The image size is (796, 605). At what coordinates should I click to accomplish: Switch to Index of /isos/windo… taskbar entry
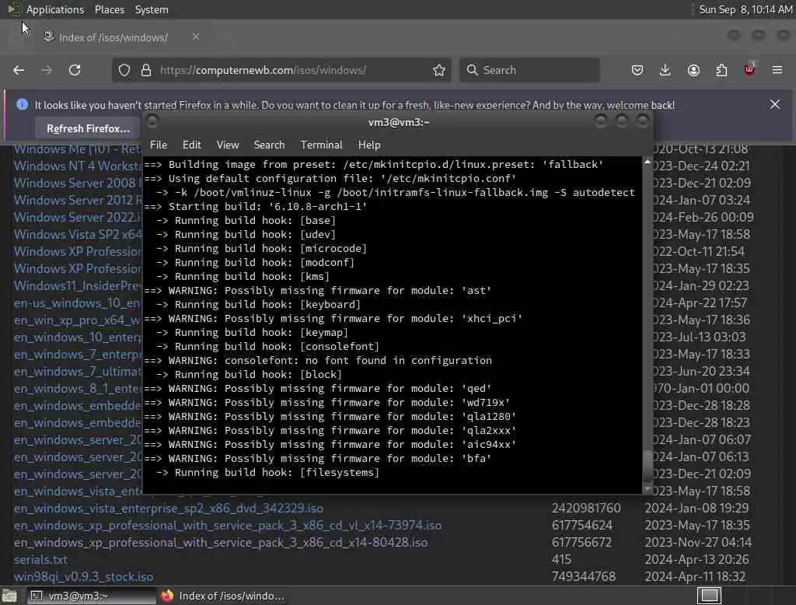223,596
